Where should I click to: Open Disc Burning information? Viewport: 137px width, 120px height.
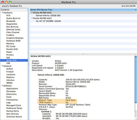[12, 27]
